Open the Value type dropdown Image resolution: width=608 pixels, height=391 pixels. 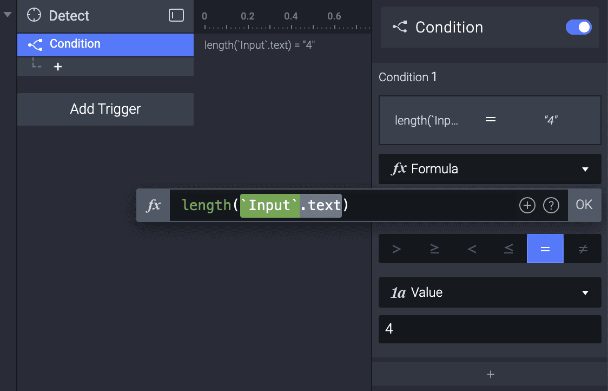[x=490, y=292]
